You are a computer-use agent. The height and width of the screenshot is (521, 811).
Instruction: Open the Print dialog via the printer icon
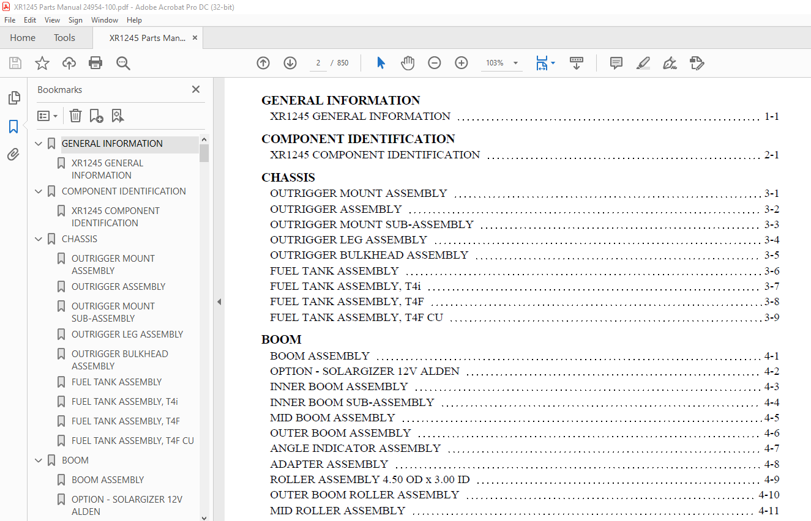(x=95, y=63)
